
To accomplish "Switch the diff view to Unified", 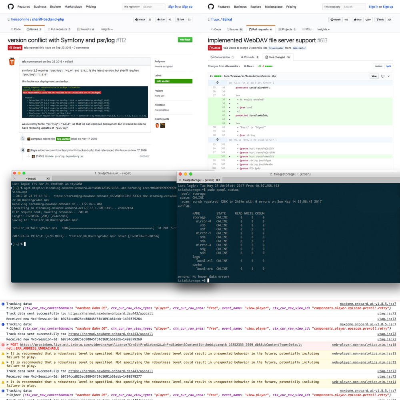I will tap(378, 66).
